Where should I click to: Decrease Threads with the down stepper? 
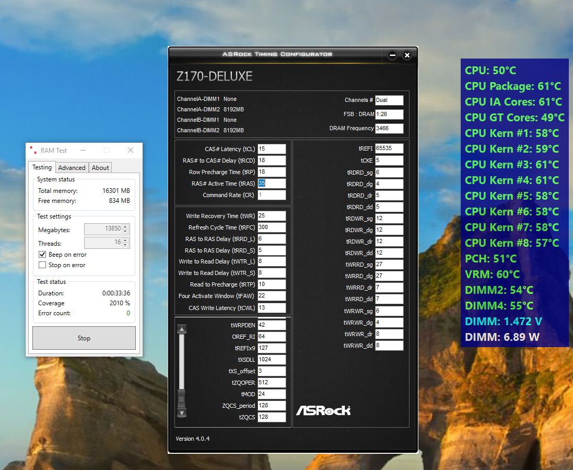click(x=125, y=245)
